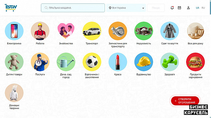Switch language to RU
Image resolution: width=211 pixels, height=118 pixels.
pos(203,8)
